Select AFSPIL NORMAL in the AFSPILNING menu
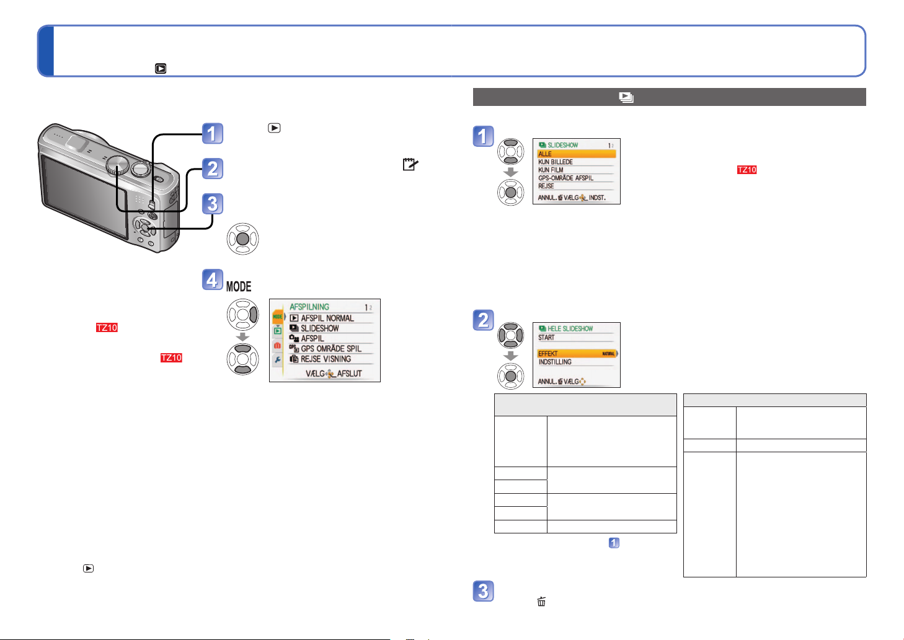This screenshot has width=904, height=640. click(x=327, y=318)
